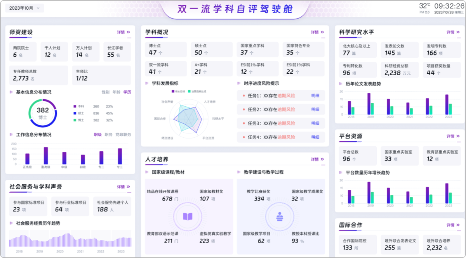Click the 副高级 bar in 工作信息分布情况 chart

(x=46, y=156)
